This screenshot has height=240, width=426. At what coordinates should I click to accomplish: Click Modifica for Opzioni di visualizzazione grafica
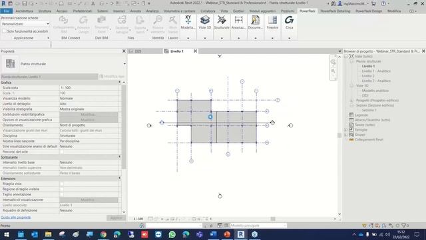point(89,120)
